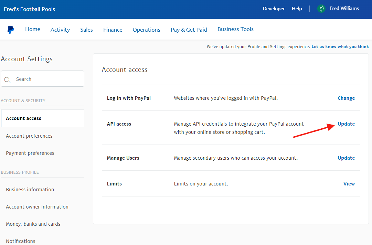Click Update for Manage Users
Viewport: 372px width, 245px height.
pyautogui.click(x=346, y=158)
